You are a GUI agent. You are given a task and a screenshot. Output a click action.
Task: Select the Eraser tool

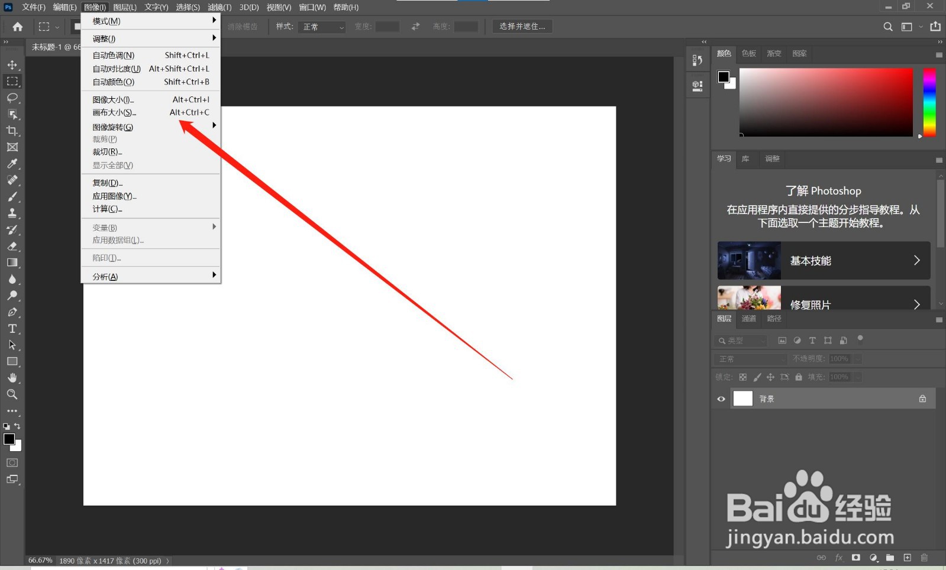point(12,246)
